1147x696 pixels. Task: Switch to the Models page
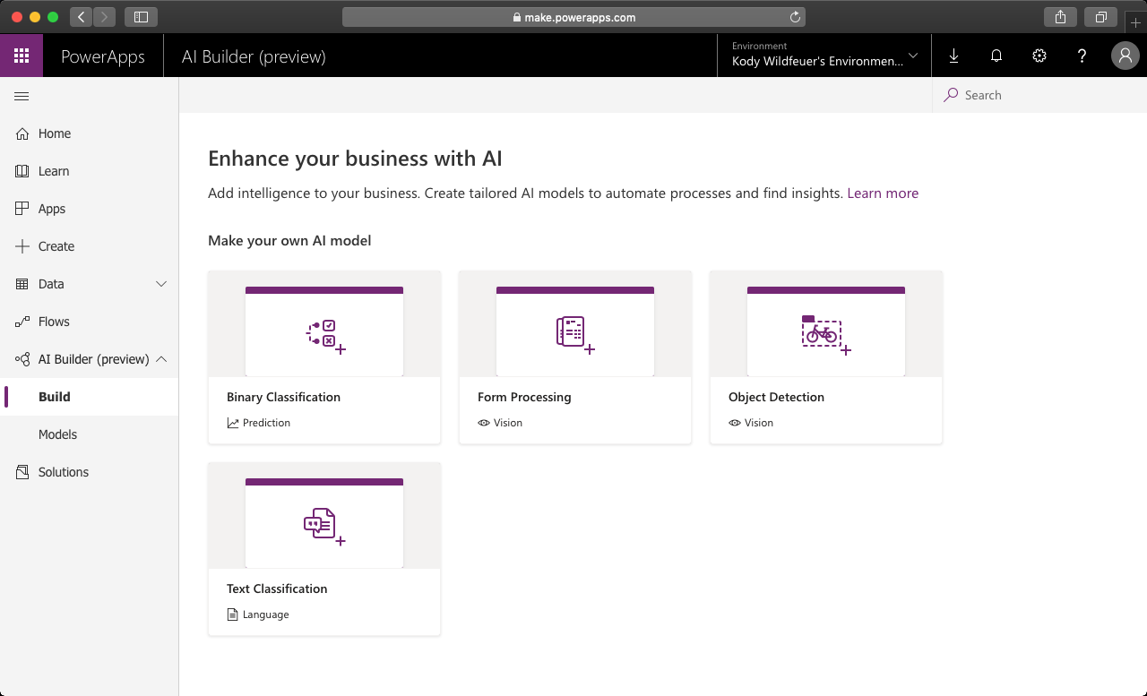[58, 434]
